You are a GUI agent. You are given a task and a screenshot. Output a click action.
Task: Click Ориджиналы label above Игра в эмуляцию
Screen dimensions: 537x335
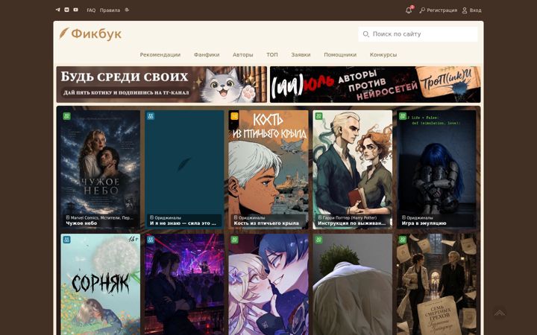[x=417, y=217]
